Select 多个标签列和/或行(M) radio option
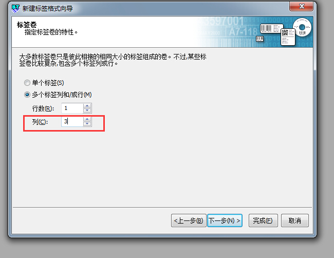 (x=27, y=95)
